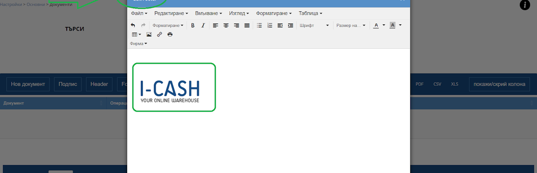Justify the text
The height and width of the screenshot is (173, 537).
(x=247, y=26)
